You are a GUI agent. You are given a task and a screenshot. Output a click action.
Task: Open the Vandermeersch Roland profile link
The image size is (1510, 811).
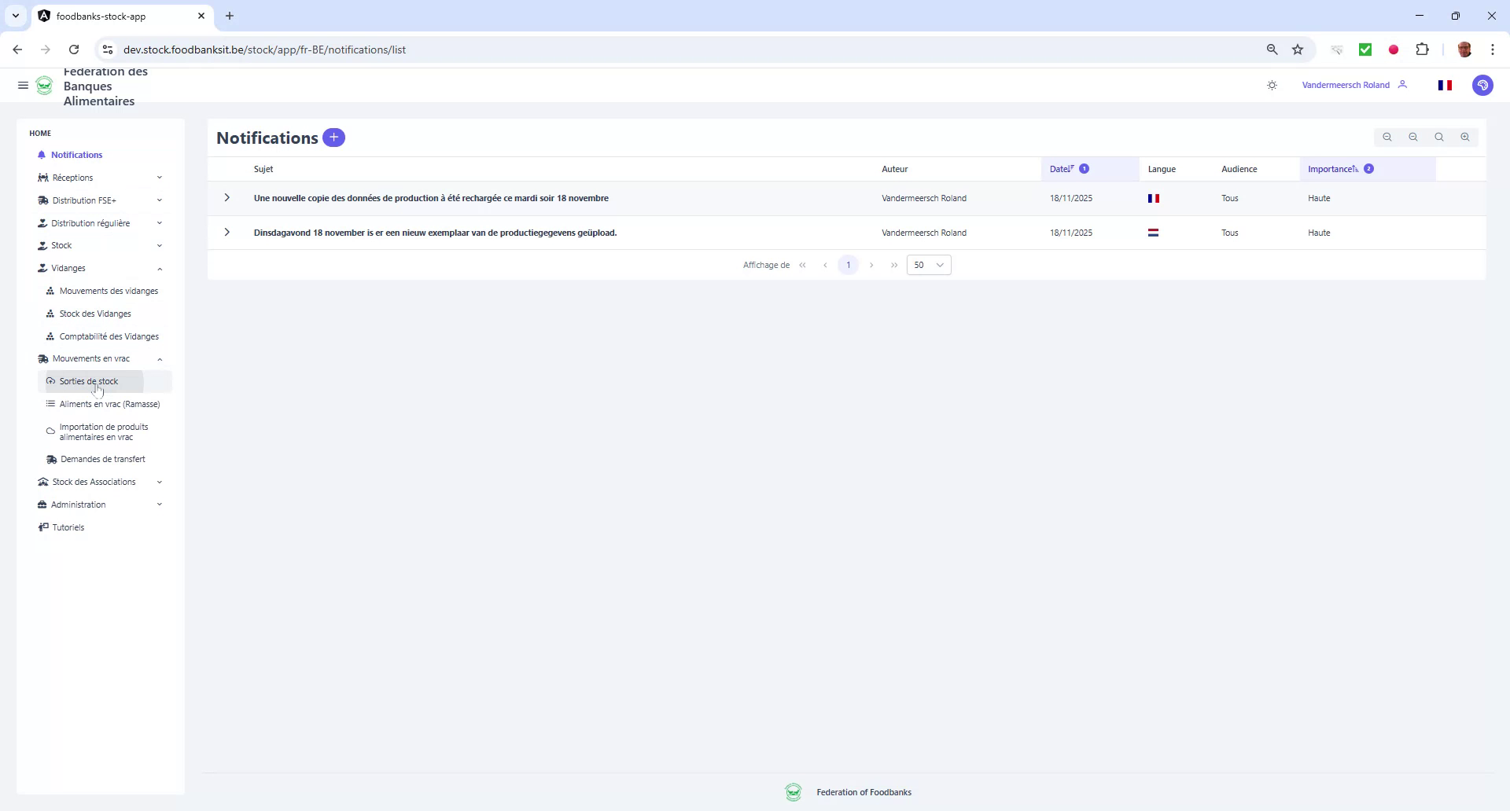1345,85
